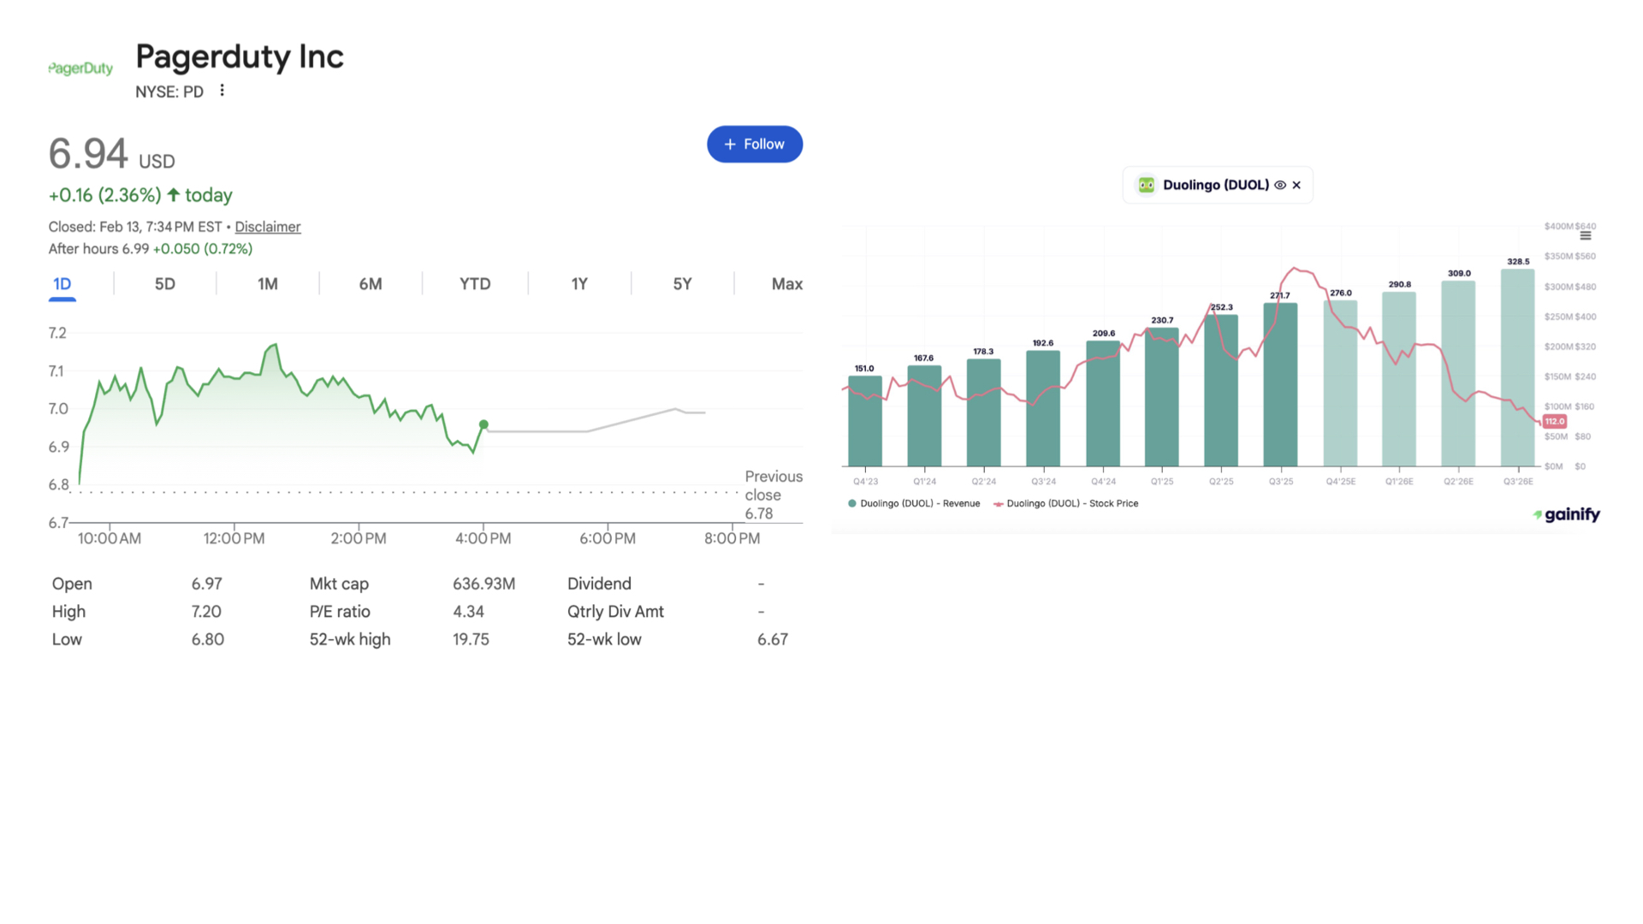
Task: Toggle Duolingo visibility with eye icon
Action: 1280,185
